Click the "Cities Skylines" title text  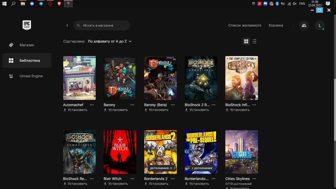point(238,179)
